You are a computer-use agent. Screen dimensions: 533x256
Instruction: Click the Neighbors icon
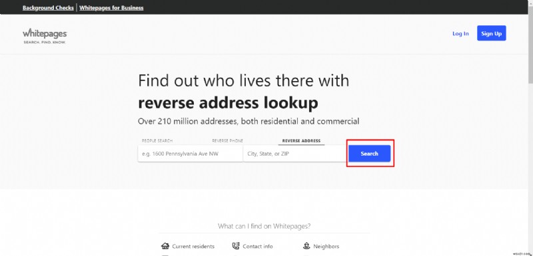point(306,246)
